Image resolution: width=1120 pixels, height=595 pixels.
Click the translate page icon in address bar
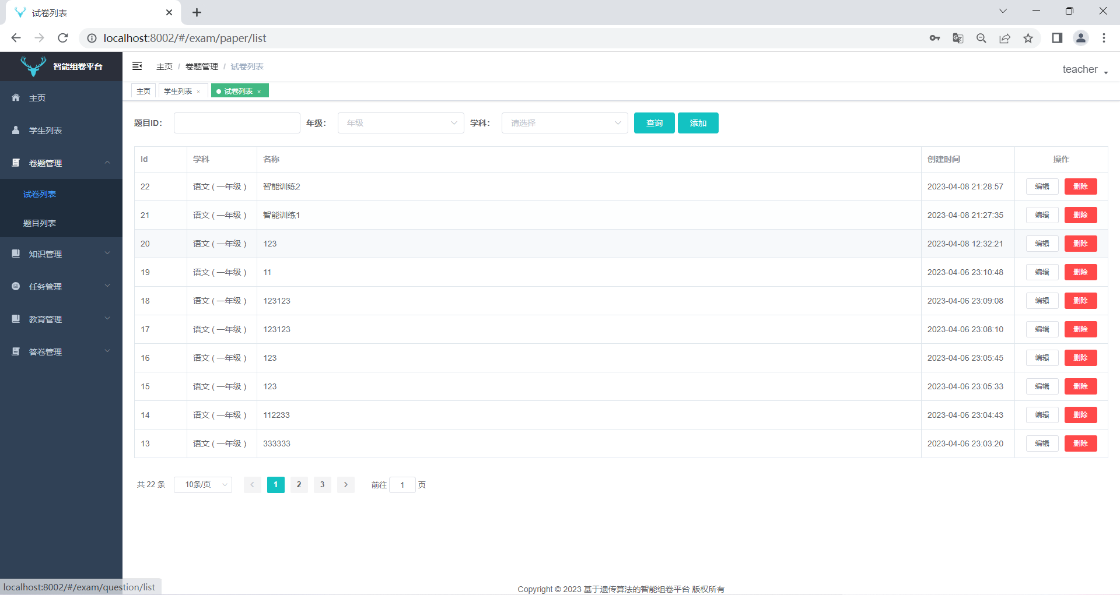[x=958, y=38]
